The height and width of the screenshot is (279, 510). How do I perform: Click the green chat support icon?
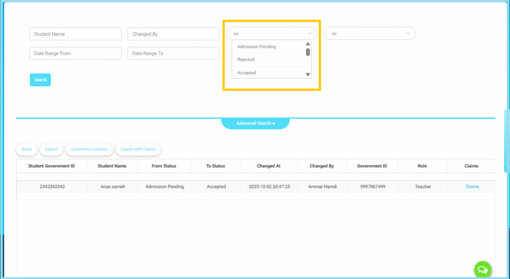[x=482, y=270]
